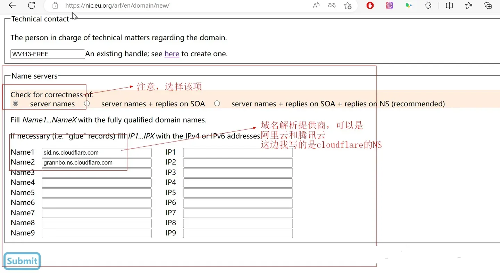
Task: Click the Translate page icon
Action: click(332, 5)
